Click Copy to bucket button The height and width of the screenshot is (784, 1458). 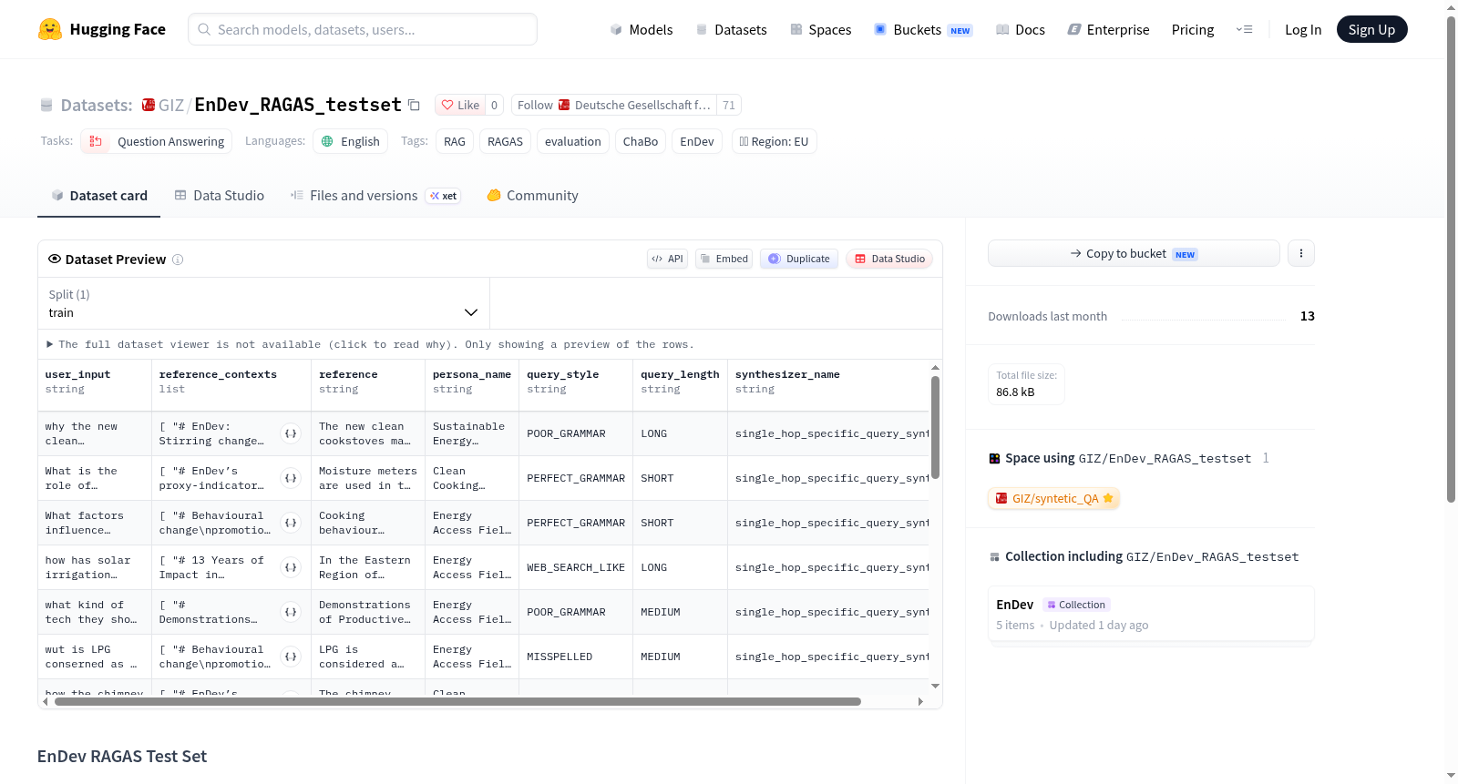pos(1134,253)
